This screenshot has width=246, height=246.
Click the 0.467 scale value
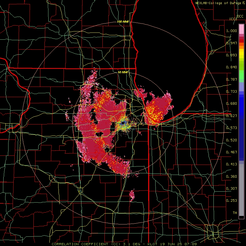click(x=232, y=152)
